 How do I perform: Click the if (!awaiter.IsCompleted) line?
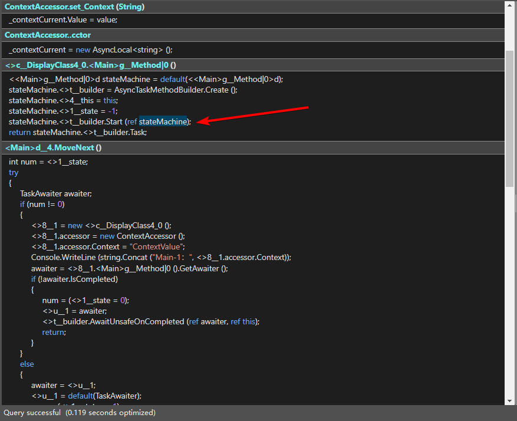pyautogui.click(x=74, y=279)
